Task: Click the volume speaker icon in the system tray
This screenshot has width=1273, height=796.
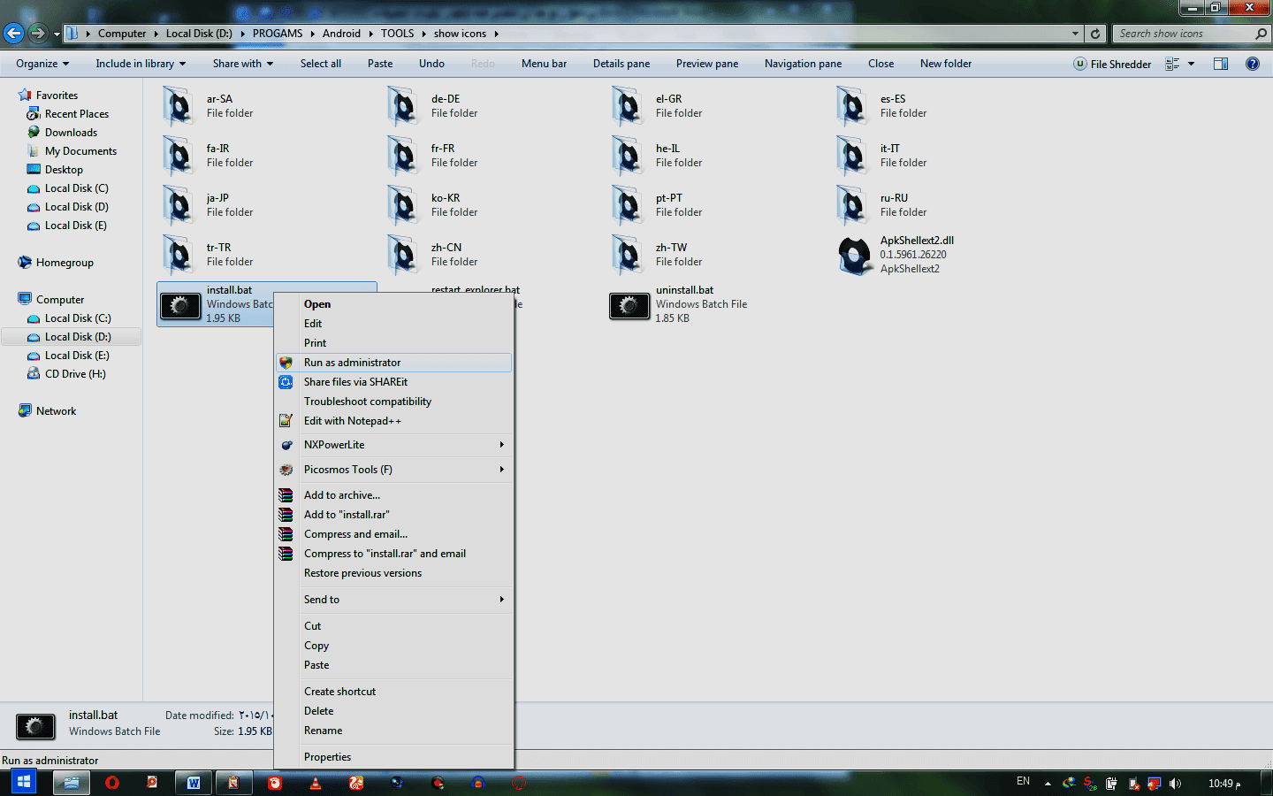Action: 1175,784
